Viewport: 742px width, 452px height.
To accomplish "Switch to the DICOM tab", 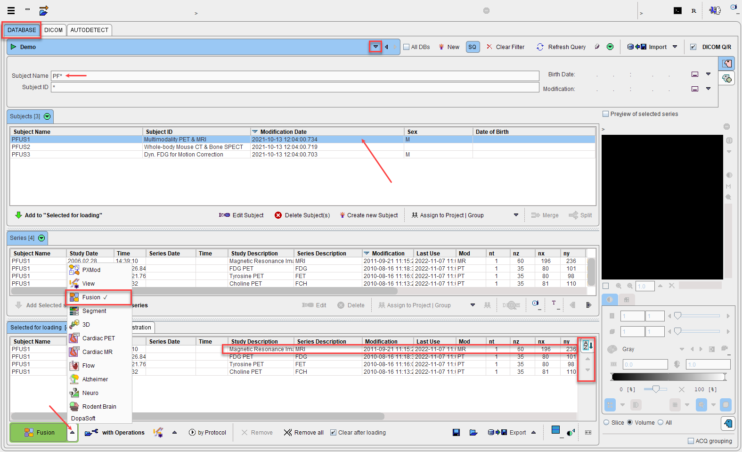I will [x=53, y=30].
